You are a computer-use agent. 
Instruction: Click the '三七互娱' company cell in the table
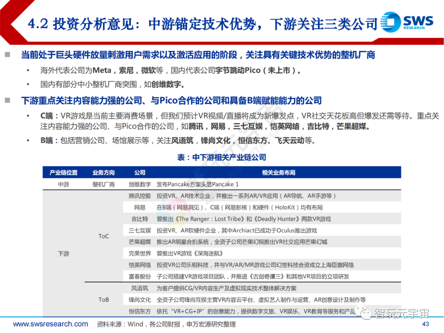click(140, 231)
